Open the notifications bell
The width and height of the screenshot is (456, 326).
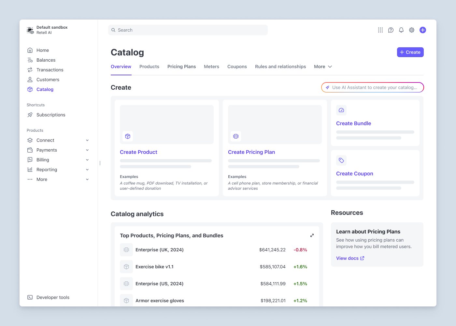[x=401, y=30]
